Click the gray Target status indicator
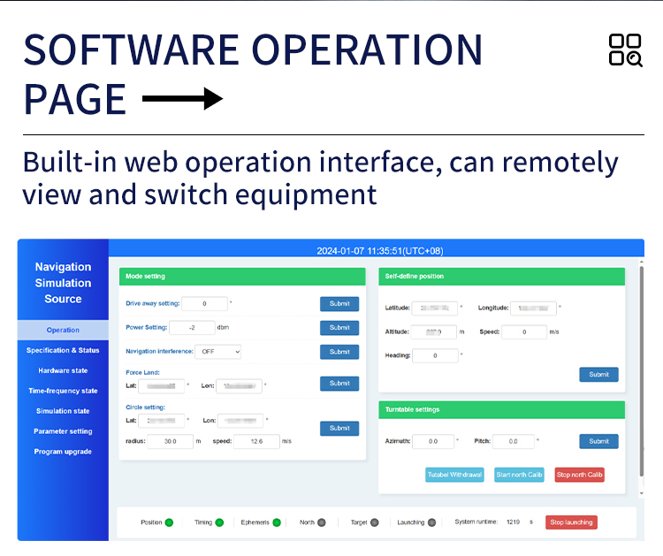This screenshot has width=663, height=556. (375, 522)
